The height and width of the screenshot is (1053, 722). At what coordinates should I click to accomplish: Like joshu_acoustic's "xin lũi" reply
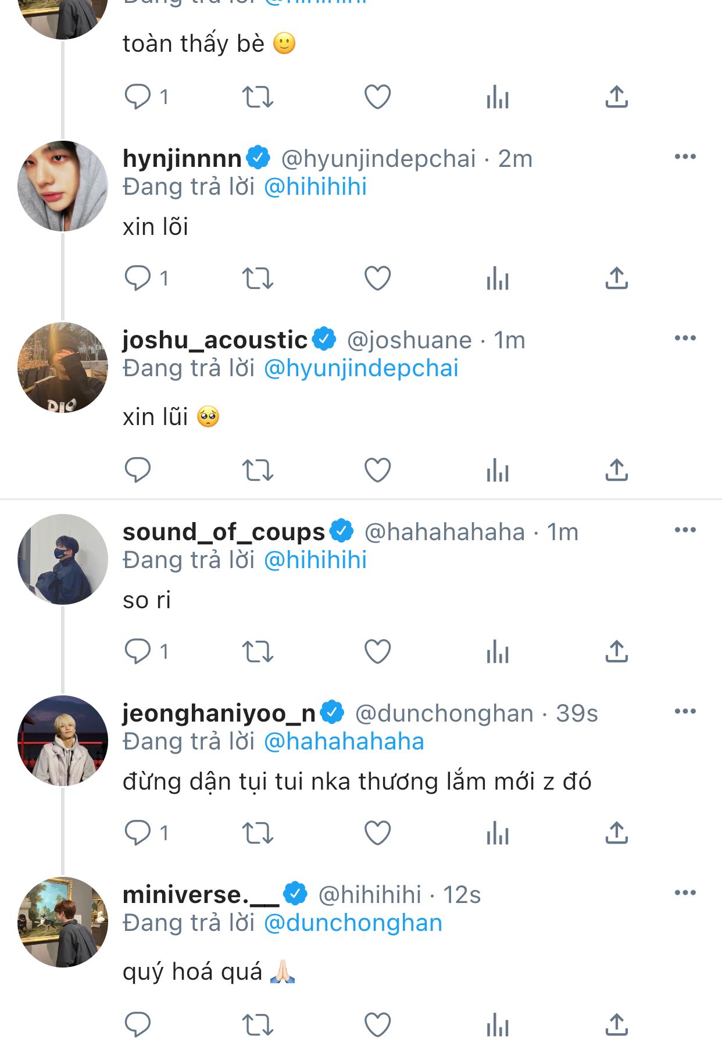tap(377, 470)
